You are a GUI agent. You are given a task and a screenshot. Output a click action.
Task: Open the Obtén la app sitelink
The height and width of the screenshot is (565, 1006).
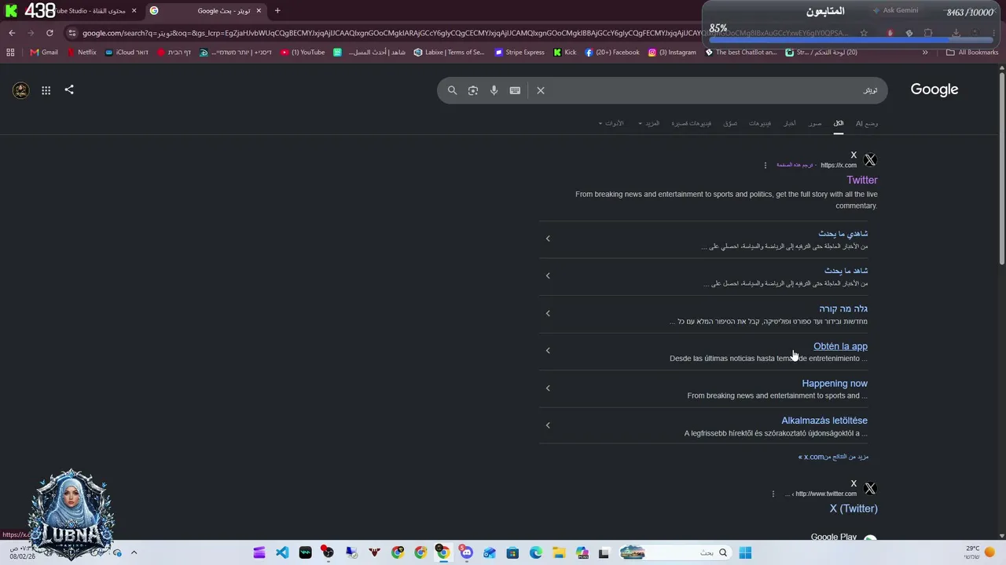point(840,346)
